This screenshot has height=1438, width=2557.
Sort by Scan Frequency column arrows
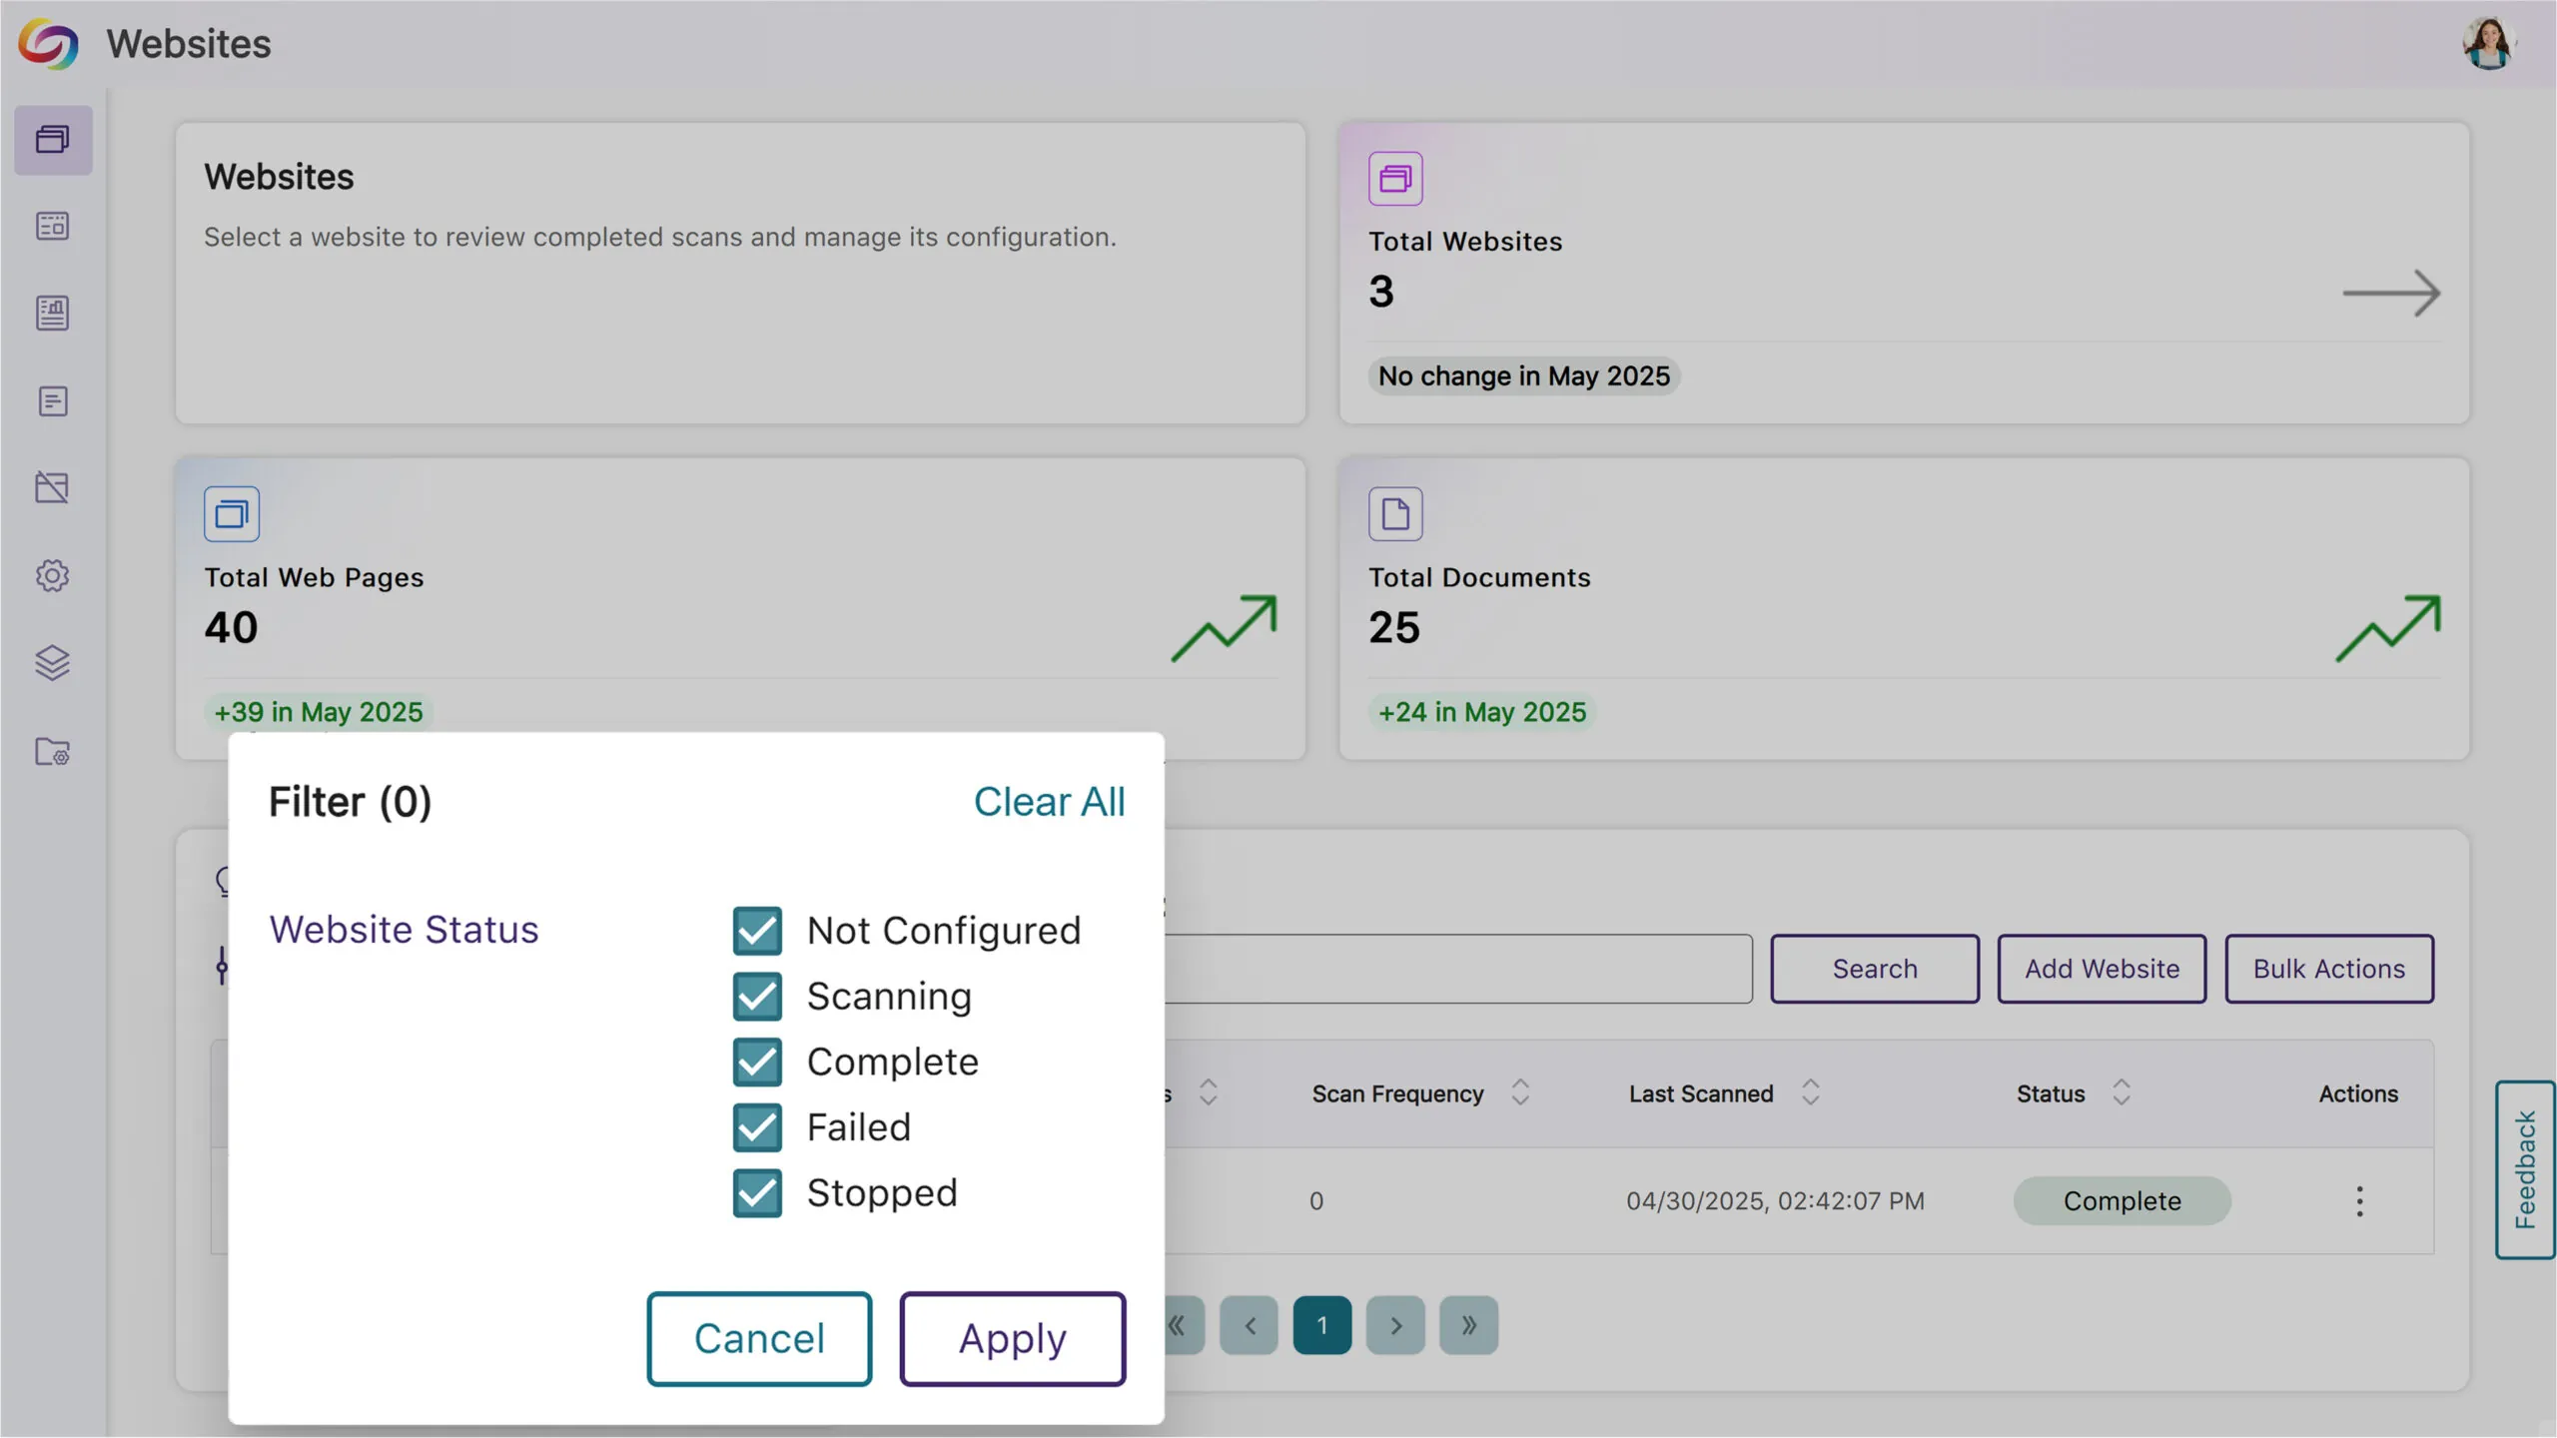(x=1520, y=1092)
